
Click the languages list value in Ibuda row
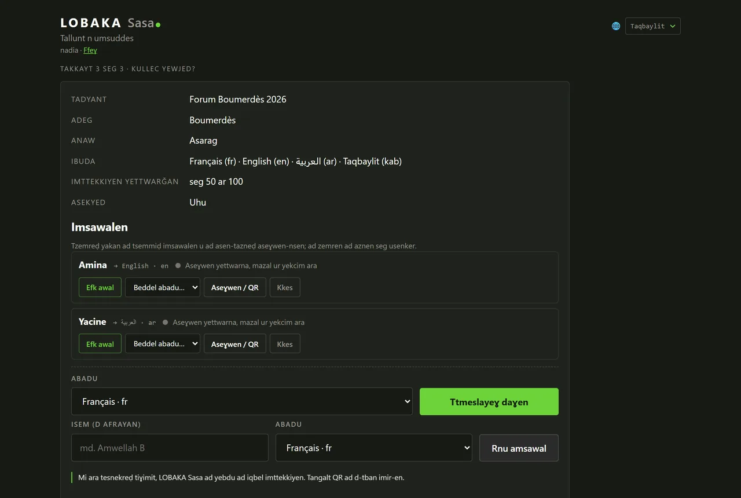295,161
